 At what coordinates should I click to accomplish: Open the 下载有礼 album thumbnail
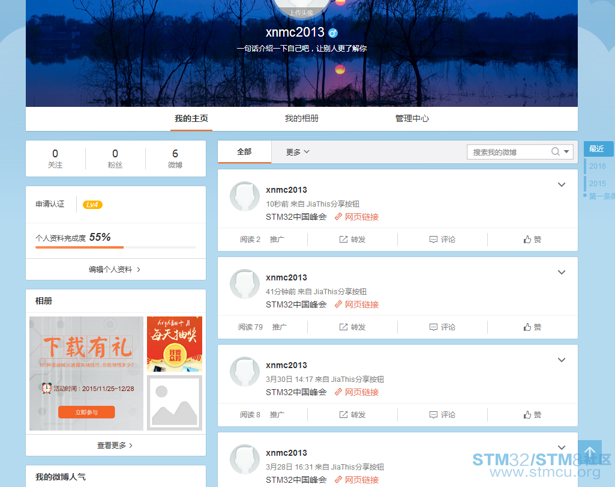point(86,373)
